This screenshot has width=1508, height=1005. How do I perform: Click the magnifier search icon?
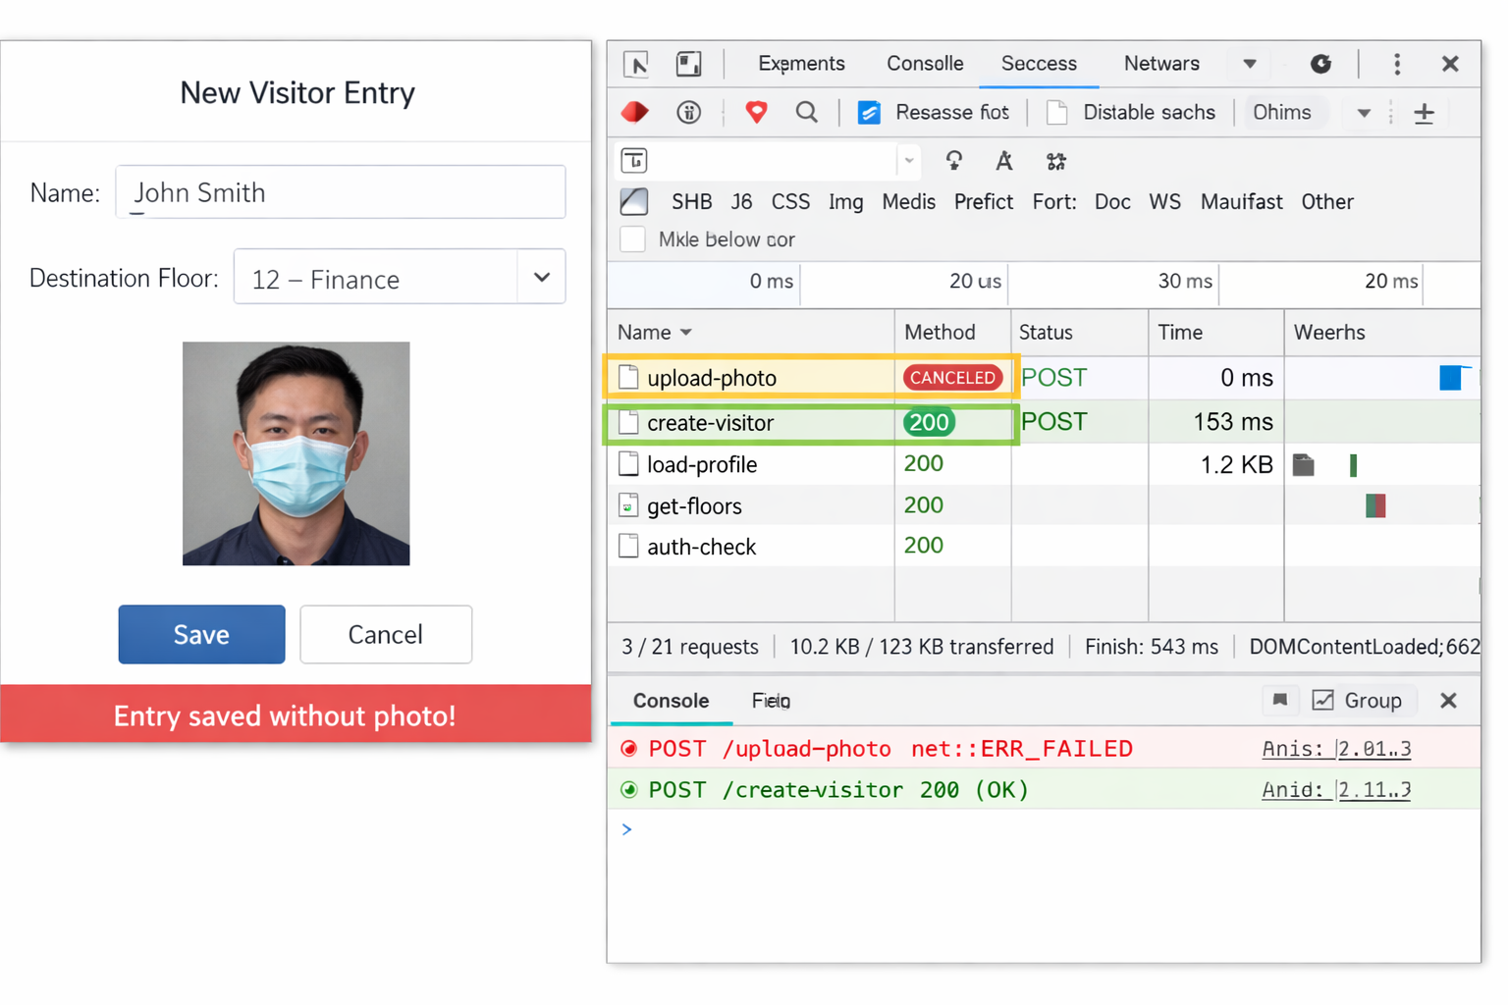806,113
